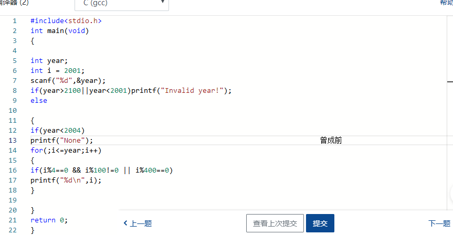This screenshot has width=453, height=235.
Task: Place cursor on the return 0 line
Action: coord(49,220)
